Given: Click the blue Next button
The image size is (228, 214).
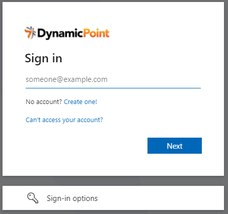Looking at the screenshot, I should (175, 146).
